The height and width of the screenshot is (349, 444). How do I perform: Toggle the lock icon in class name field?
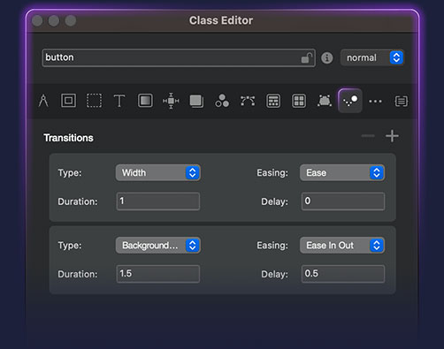pos(307,57)
